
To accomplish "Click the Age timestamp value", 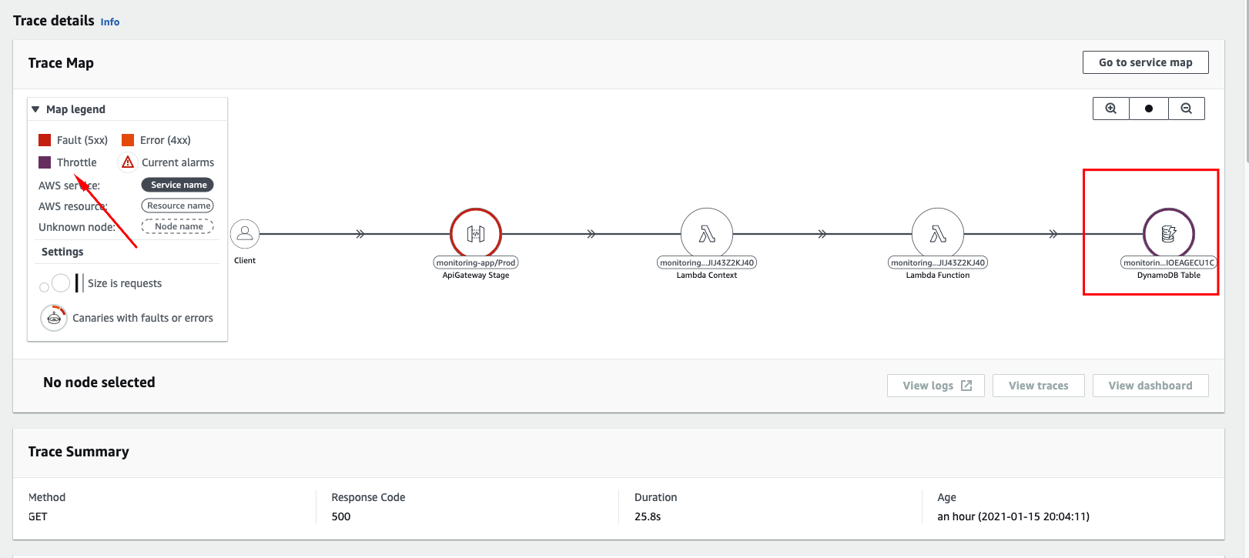I will pos(1013,516).
